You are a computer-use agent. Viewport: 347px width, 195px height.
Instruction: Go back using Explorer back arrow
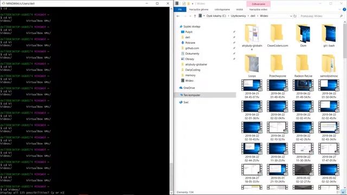[178, 16]
